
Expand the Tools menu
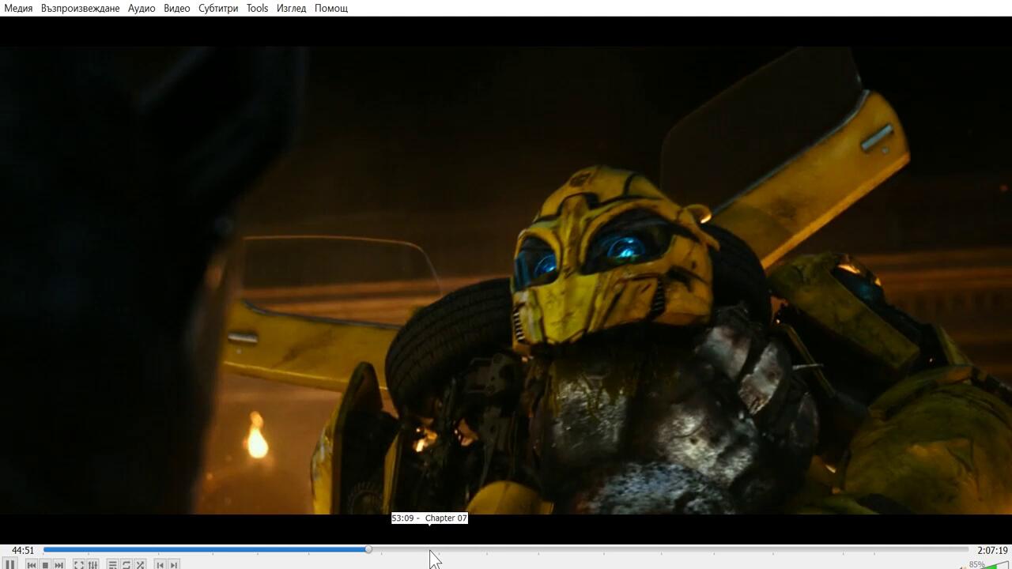coord(257,8)
